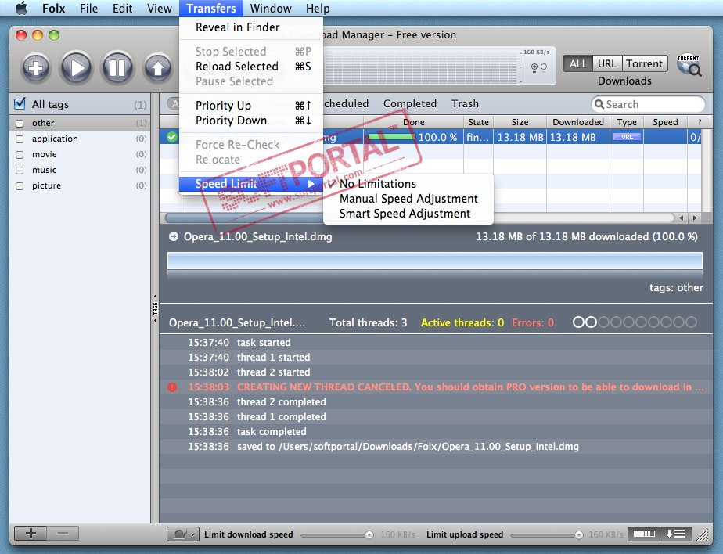Image resolution: width=723 pixels, height=554 pixels.
Task: Choose Reload Selected from menu
Action: point(251,67)
